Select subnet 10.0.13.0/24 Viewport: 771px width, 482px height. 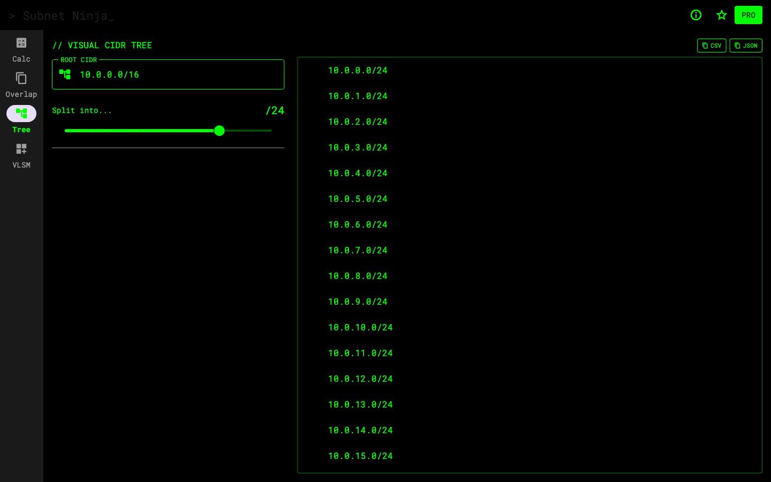tap(360, 405)
